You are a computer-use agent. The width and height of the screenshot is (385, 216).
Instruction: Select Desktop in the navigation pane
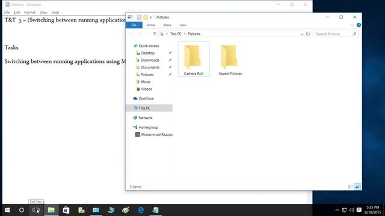(x=148, y=53)
